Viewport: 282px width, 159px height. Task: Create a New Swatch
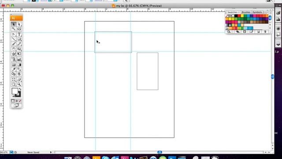[259, 32]
